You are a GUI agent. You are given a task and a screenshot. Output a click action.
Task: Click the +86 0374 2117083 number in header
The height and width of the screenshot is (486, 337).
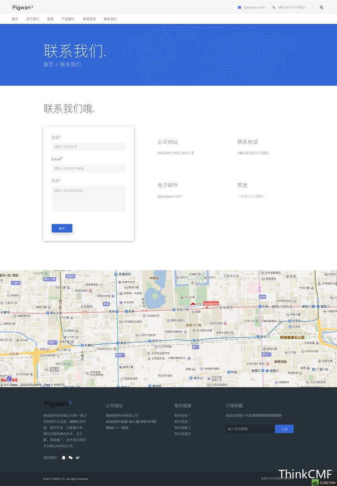pos(291,8)
